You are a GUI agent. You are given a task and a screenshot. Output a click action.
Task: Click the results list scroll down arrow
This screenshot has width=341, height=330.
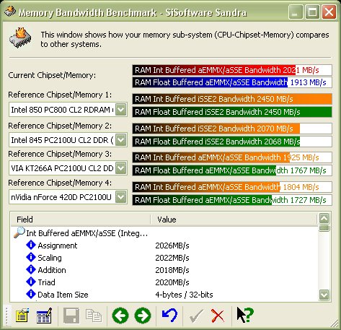pos(324,294)
